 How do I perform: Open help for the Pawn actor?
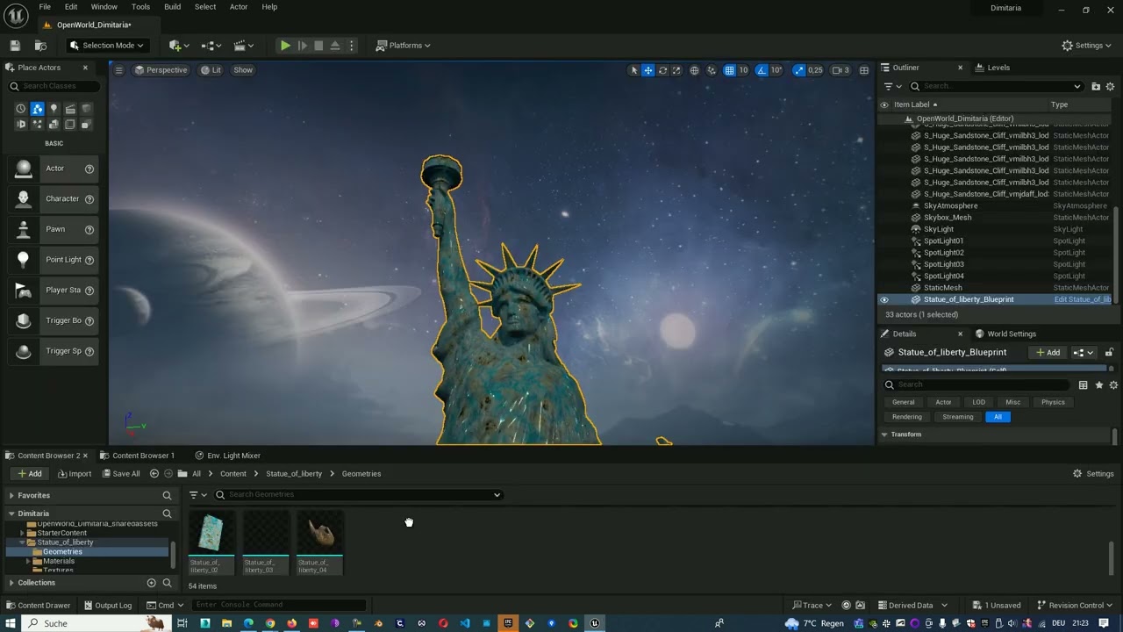(89, 230)
